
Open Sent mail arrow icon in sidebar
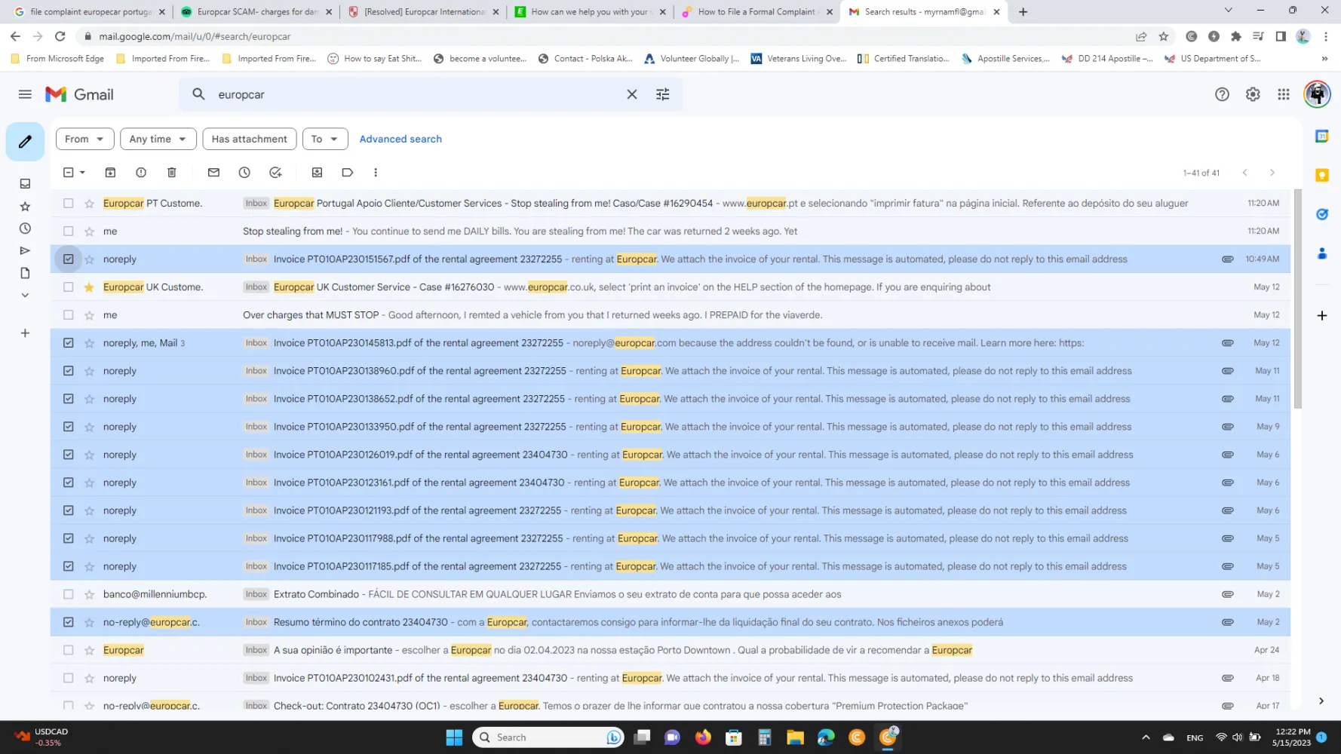pos(25,250)
